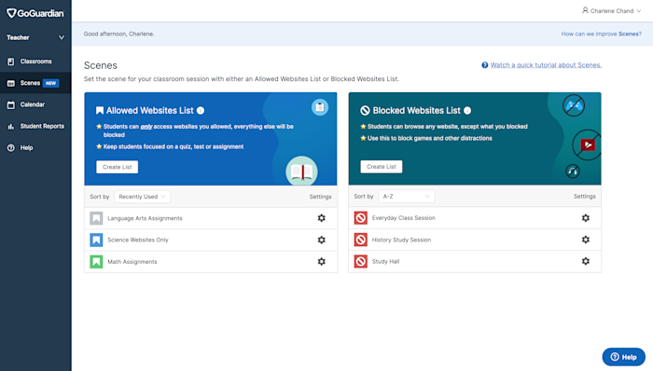Screen dimensions: 653x371
Task: Create a new Allowed Websites List
Action: [x=117, y=167]
